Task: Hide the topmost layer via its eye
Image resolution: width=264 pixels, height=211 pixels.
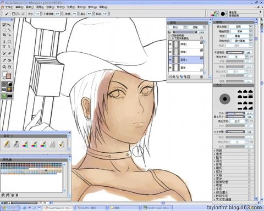Action: coord(170,44)
